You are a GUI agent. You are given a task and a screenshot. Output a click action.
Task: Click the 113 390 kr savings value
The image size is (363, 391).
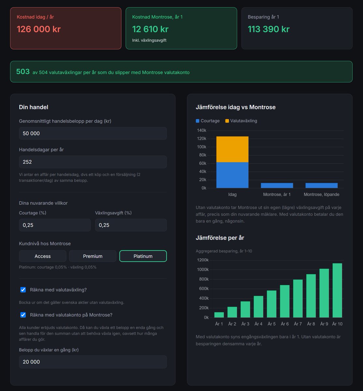point(269,29)
